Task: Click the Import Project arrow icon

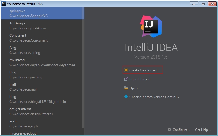Action: (x=126, y=79)
